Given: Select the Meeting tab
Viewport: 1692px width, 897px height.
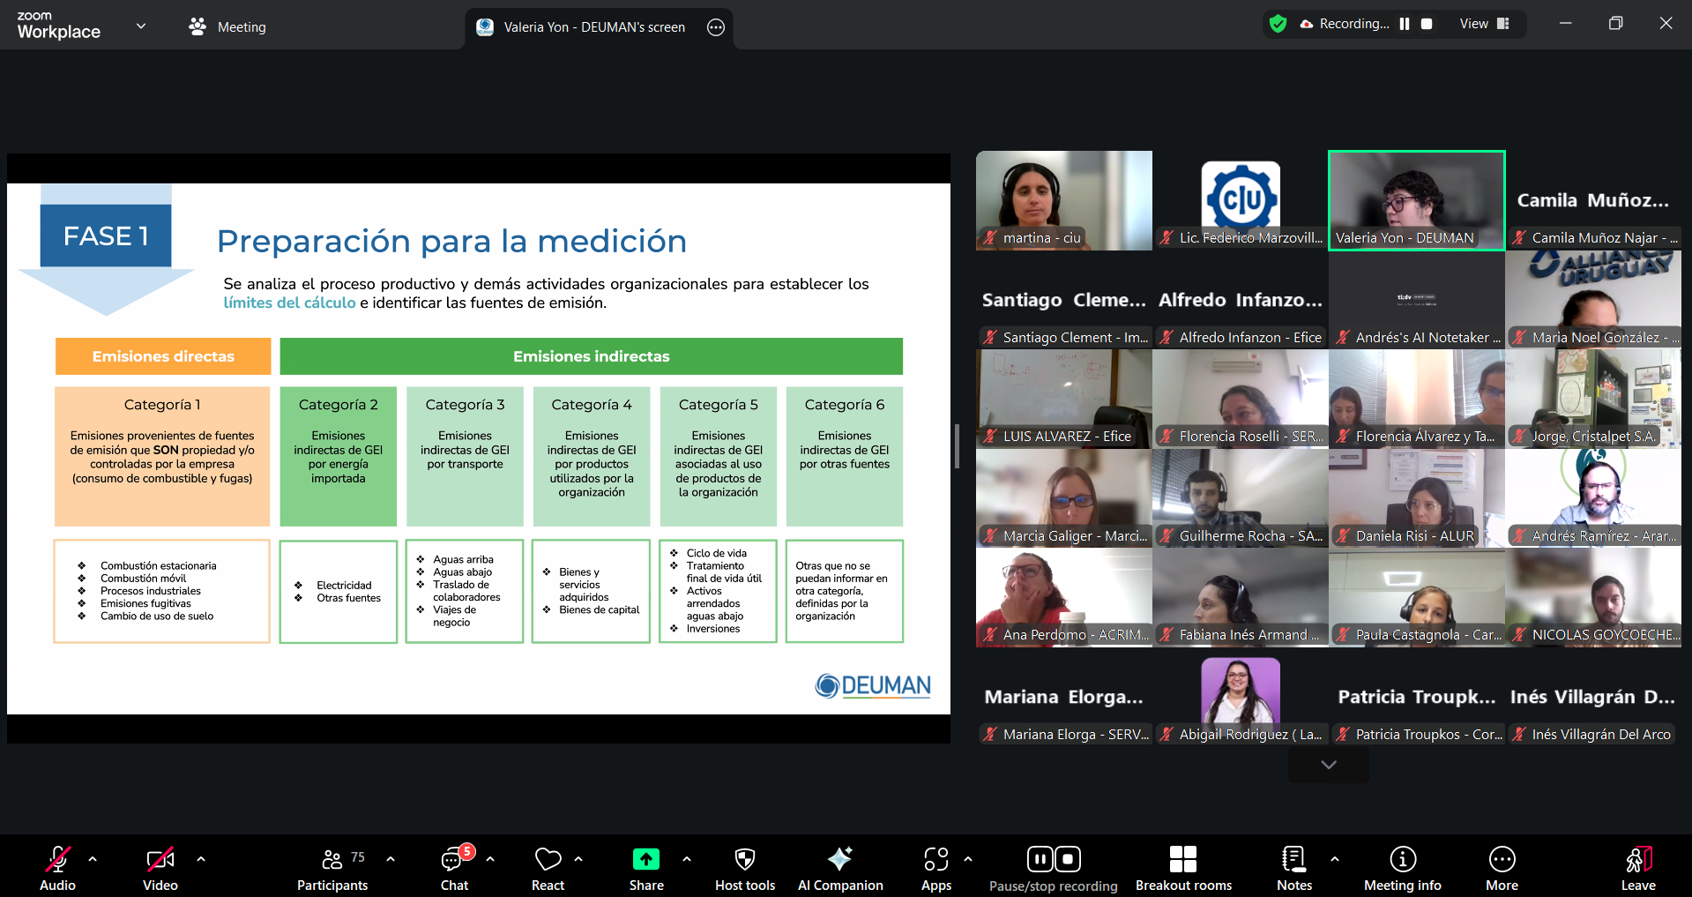Looking at the screenshot, I should click(x=227, y=27).
